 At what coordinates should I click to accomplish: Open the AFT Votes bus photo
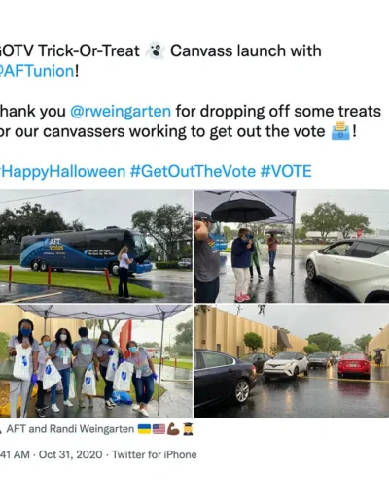96,247
